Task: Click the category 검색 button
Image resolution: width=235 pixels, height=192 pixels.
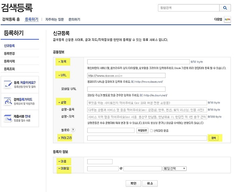Action: 214,138
